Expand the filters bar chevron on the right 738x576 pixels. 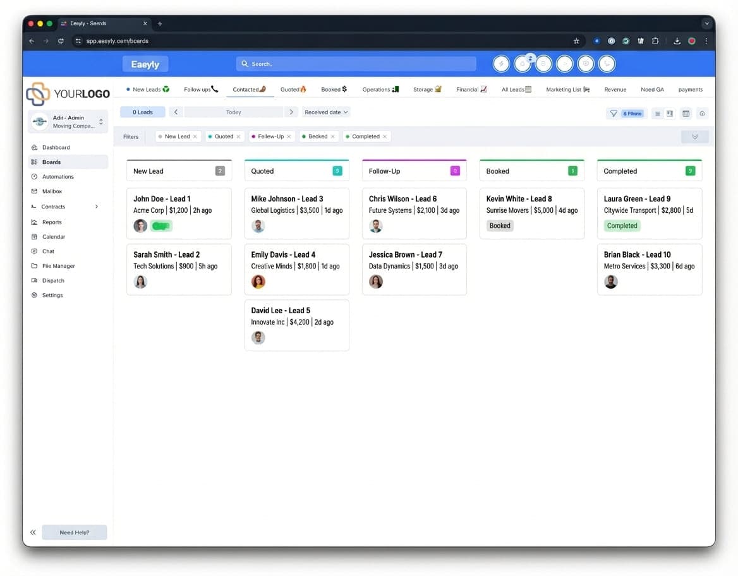(x=694, y=136)
